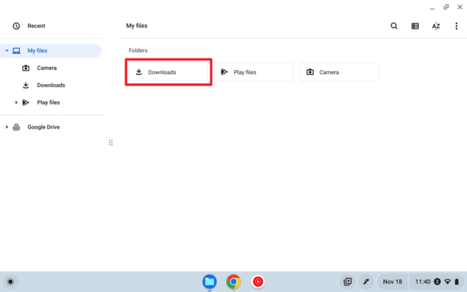Expand the Google Drive tree arrow
The width and height of the screenshot is (467, 292).
pos(7,127)
